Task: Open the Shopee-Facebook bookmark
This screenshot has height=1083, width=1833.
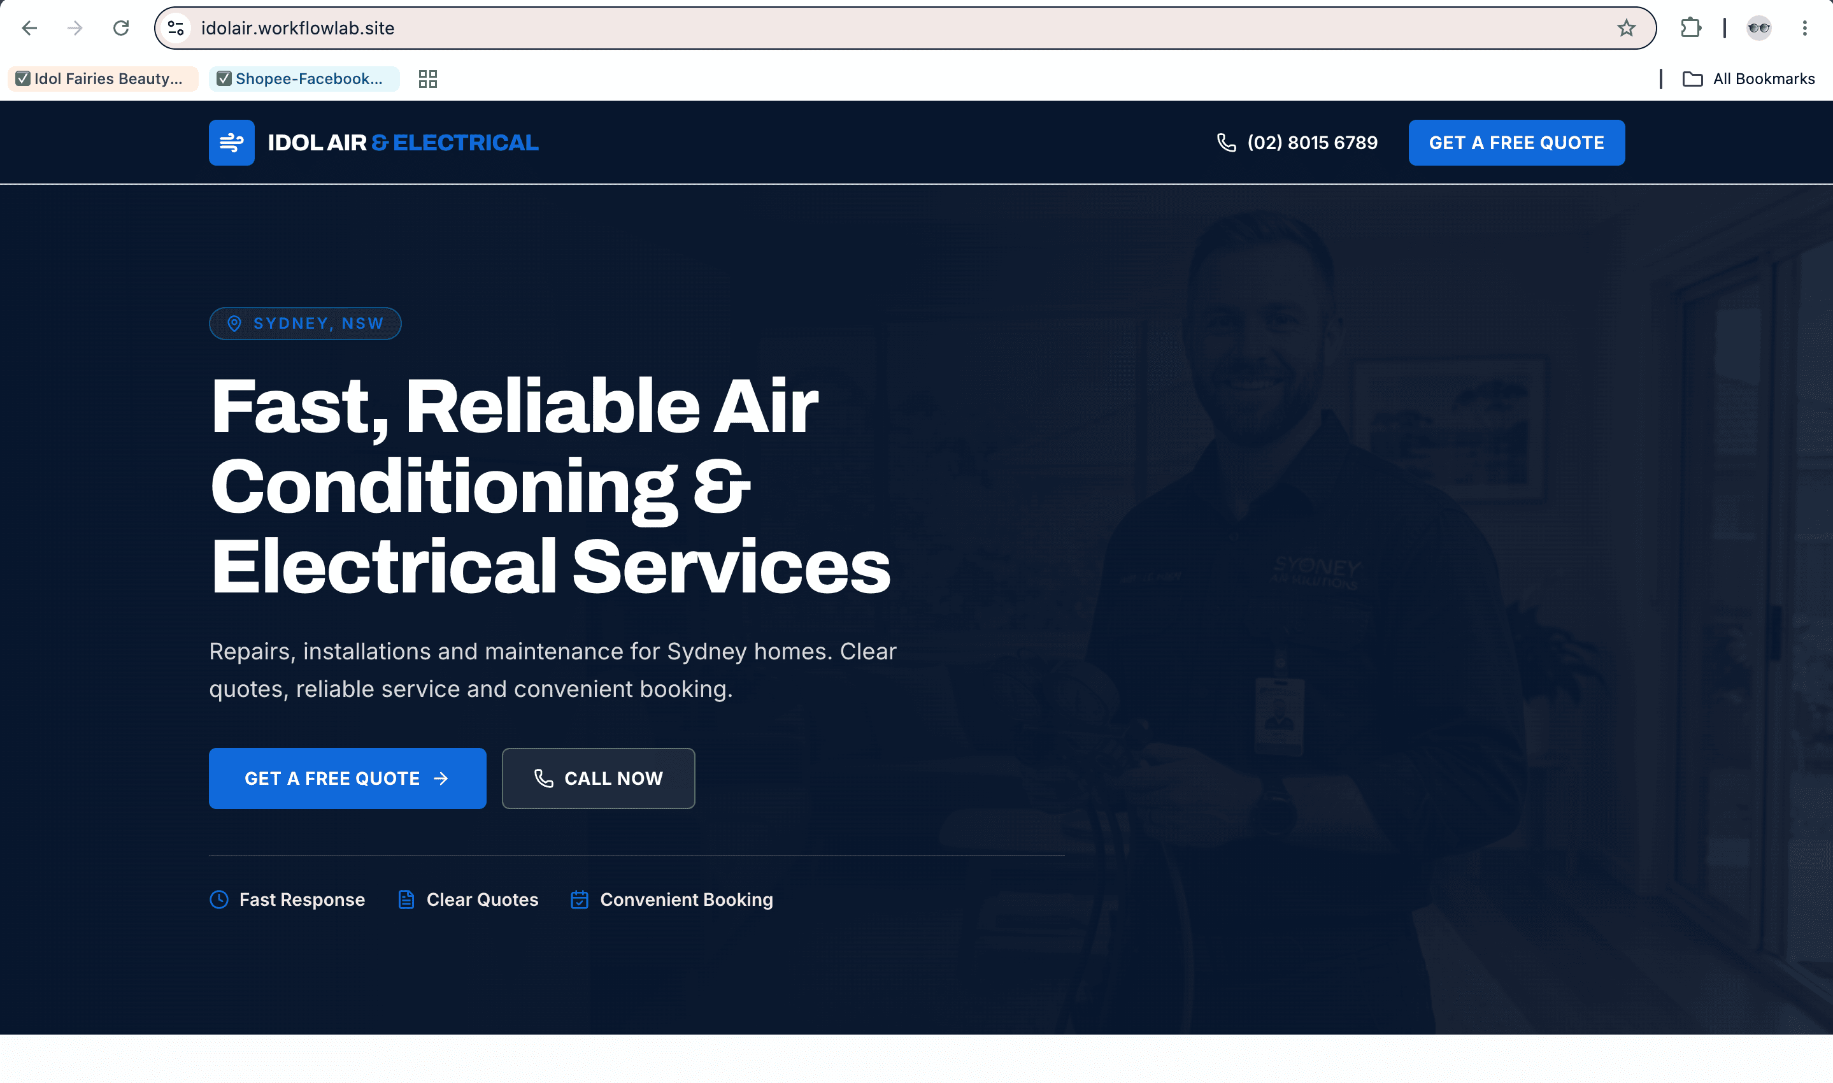Action: [x=304, y=79]
